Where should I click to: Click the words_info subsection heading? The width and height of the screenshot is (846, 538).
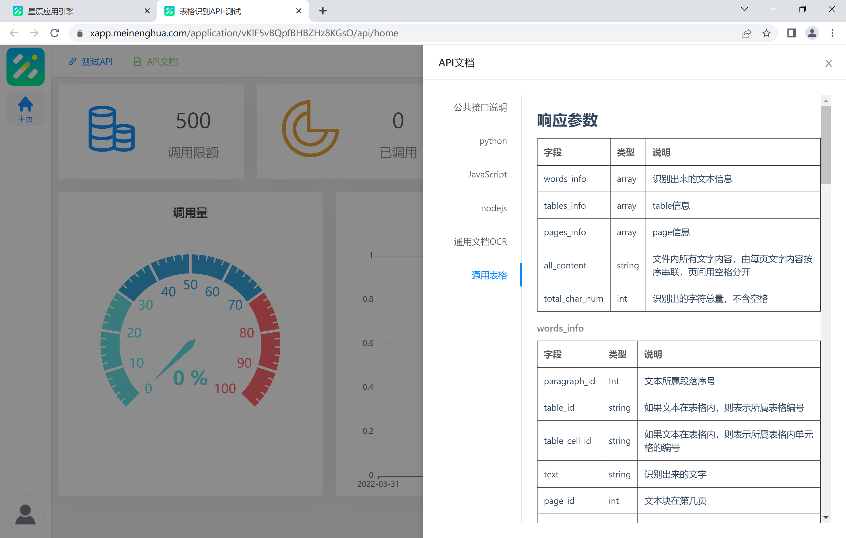(560, 328)
